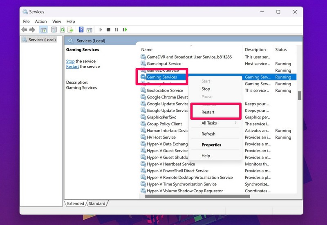Viewport: 327px width, 225px height.
Task: Open the Action menu in menu bar
Action: coord(41,21)
